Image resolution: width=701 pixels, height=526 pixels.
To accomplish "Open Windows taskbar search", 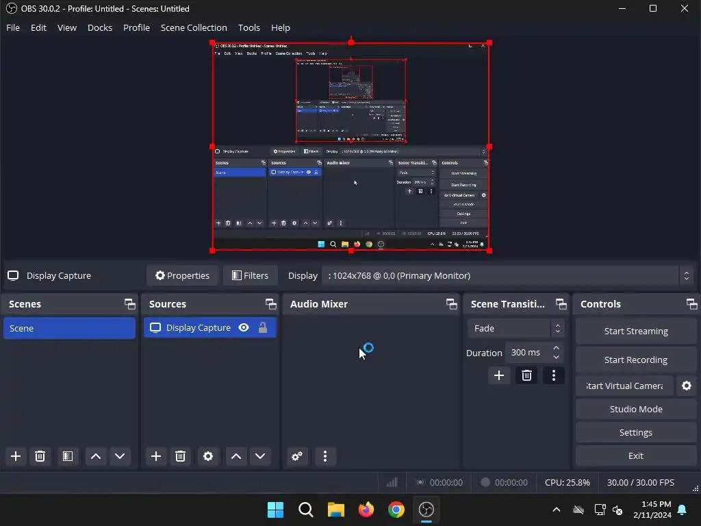I will click(x=306, y=510).
